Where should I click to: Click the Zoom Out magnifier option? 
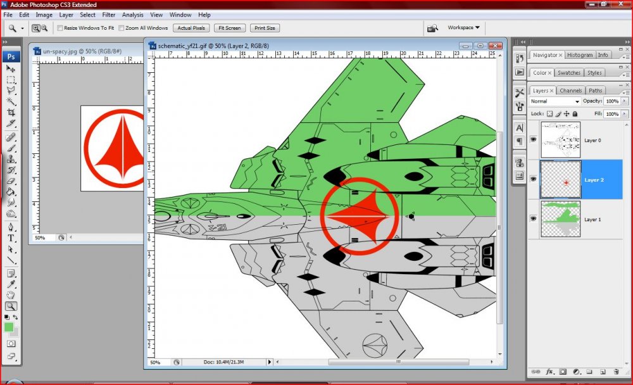coord(44,28)
